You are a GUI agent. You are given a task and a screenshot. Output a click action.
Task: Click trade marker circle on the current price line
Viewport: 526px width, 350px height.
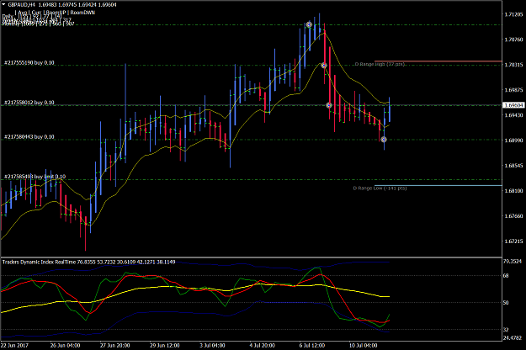(329, 105)
